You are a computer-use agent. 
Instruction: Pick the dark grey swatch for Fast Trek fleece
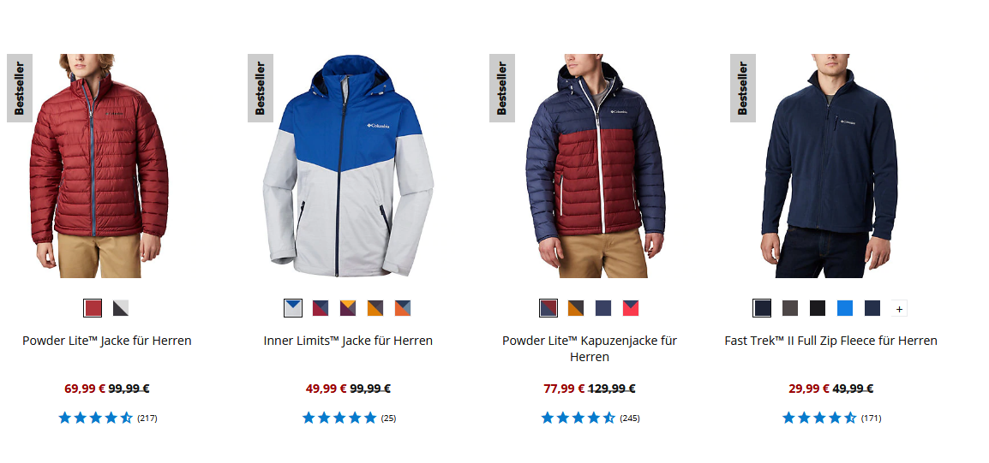(789, 308)
